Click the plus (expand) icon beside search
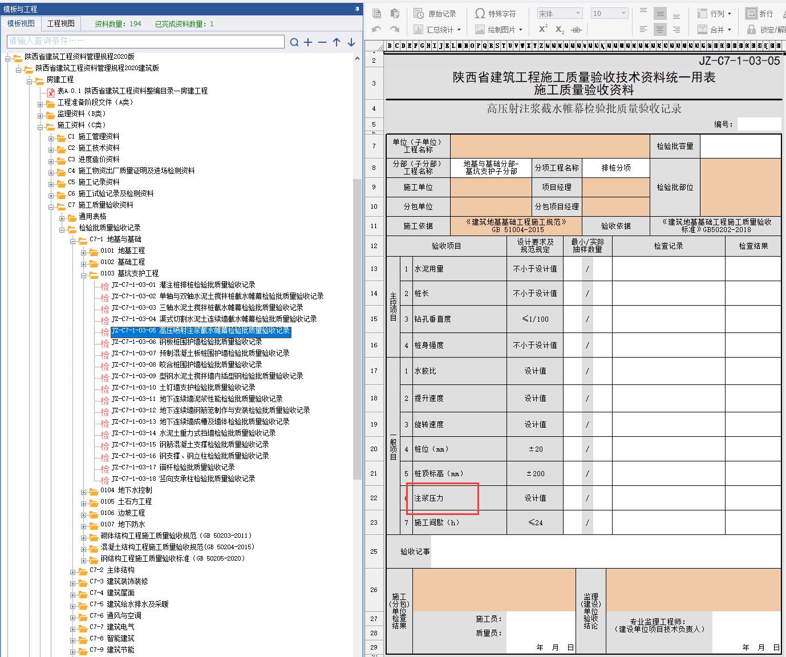This screenshot has width=786, height=657. click(x=308, y=42)
